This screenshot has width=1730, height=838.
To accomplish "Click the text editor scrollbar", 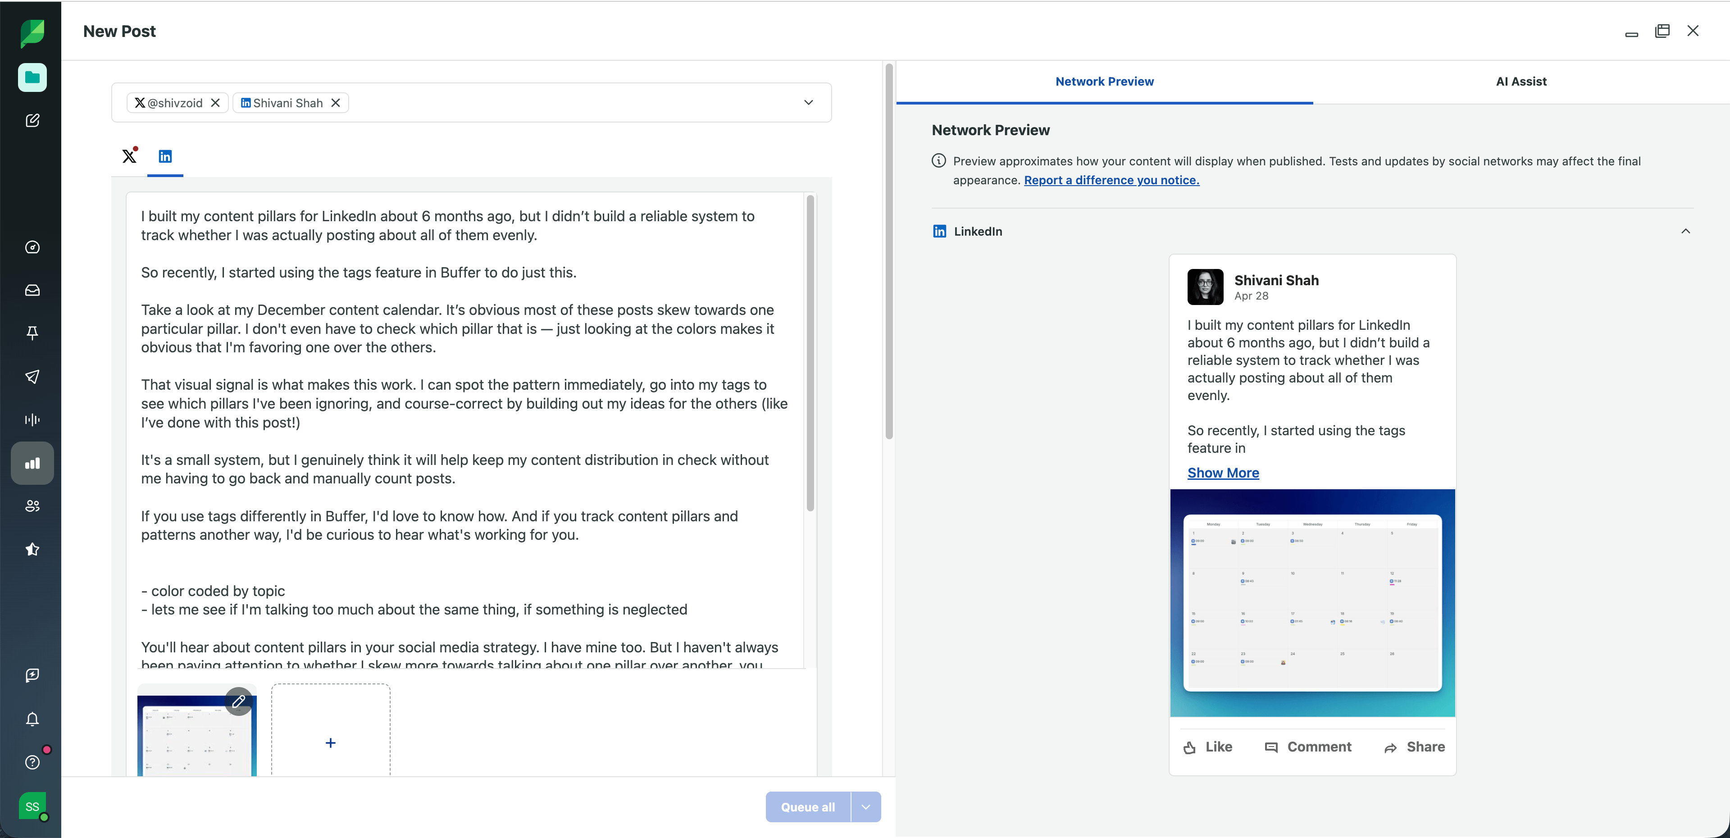I will (x=810, y=352).
